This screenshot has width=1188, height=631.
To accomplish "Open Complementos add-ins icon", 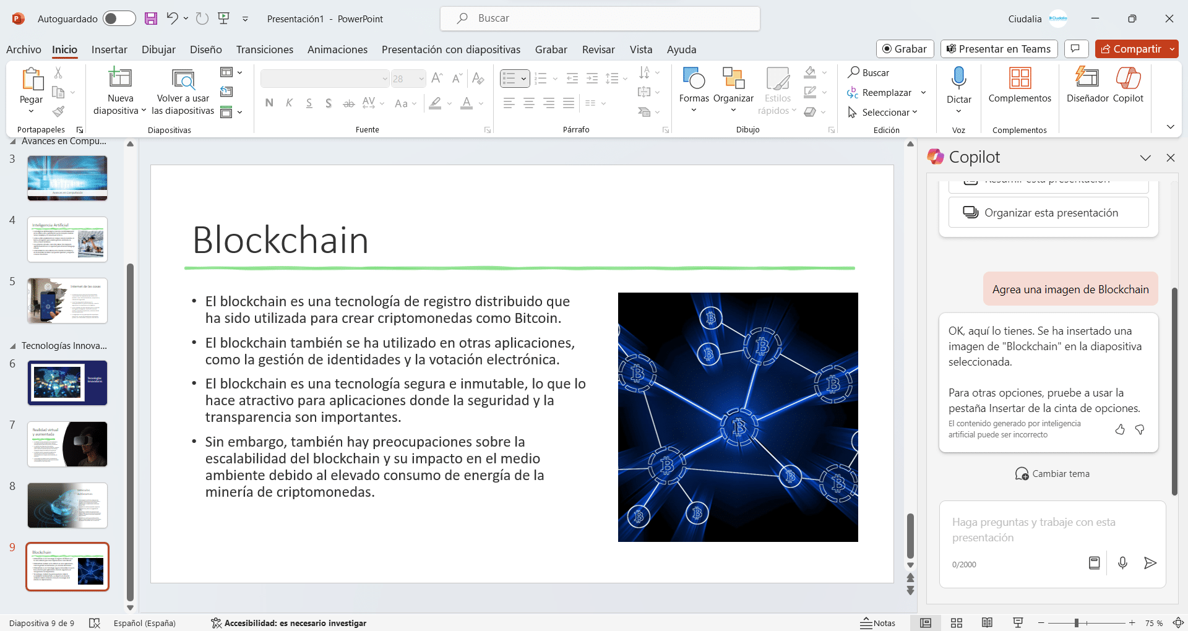I will (1019, 79).
